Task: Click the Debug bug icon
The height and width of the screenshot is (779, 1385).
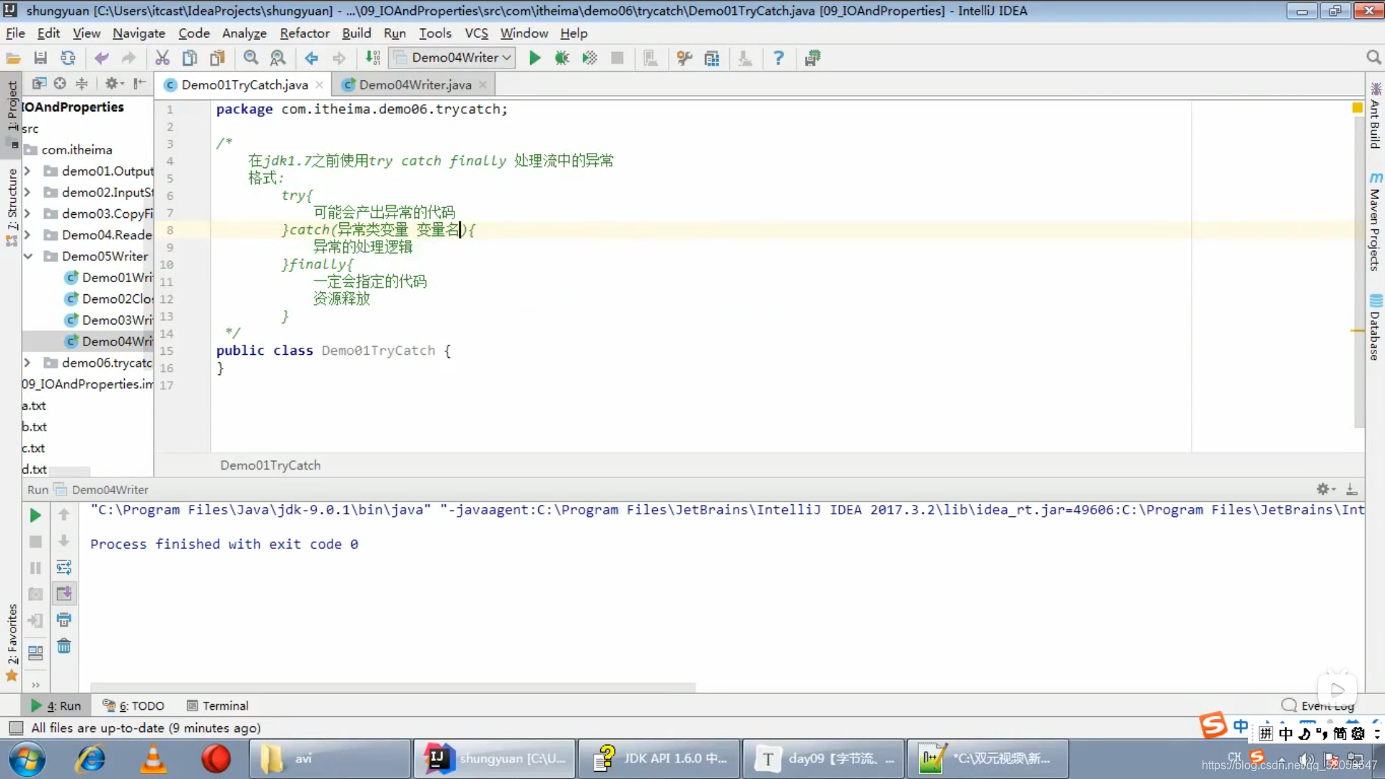Action: (562, 58)
